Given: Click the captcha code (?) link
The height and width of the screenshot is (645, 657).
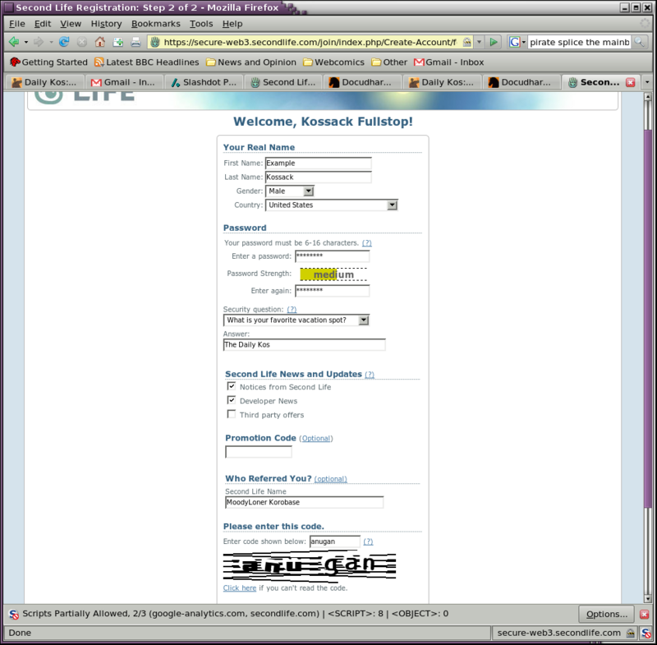Looking at the screenshot, I should click(x=368, y=541).
